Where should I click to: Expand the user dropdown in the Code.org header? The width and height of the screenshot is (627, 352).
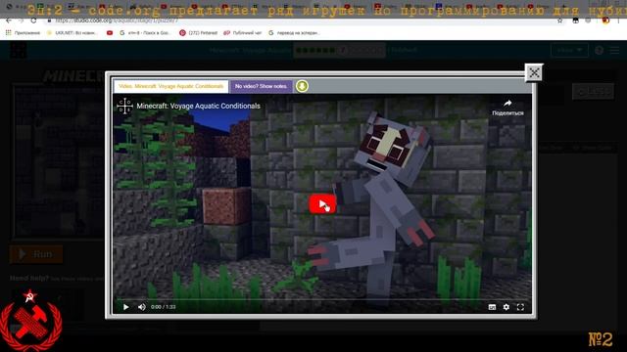point(569,50)
